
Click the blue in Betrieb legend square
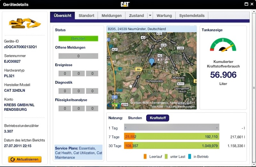(189, 156)
